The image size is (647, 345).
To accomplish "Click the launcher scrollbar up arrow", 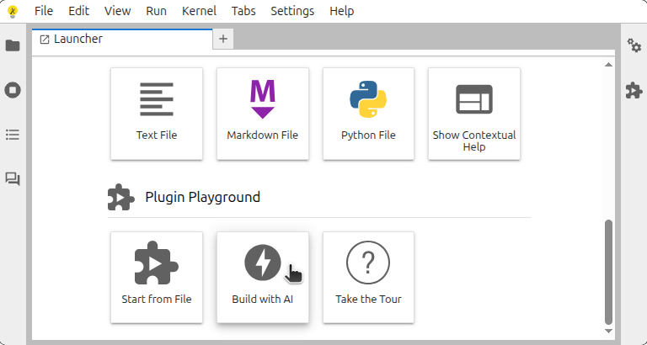I will (608, 64).
